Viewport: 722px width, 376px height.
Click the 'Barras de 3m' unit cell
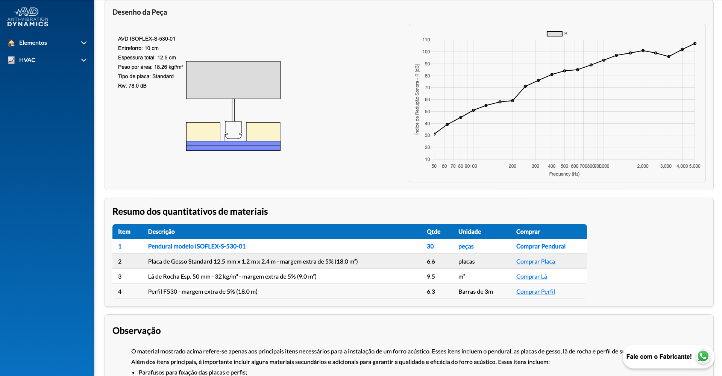point(476,291)
